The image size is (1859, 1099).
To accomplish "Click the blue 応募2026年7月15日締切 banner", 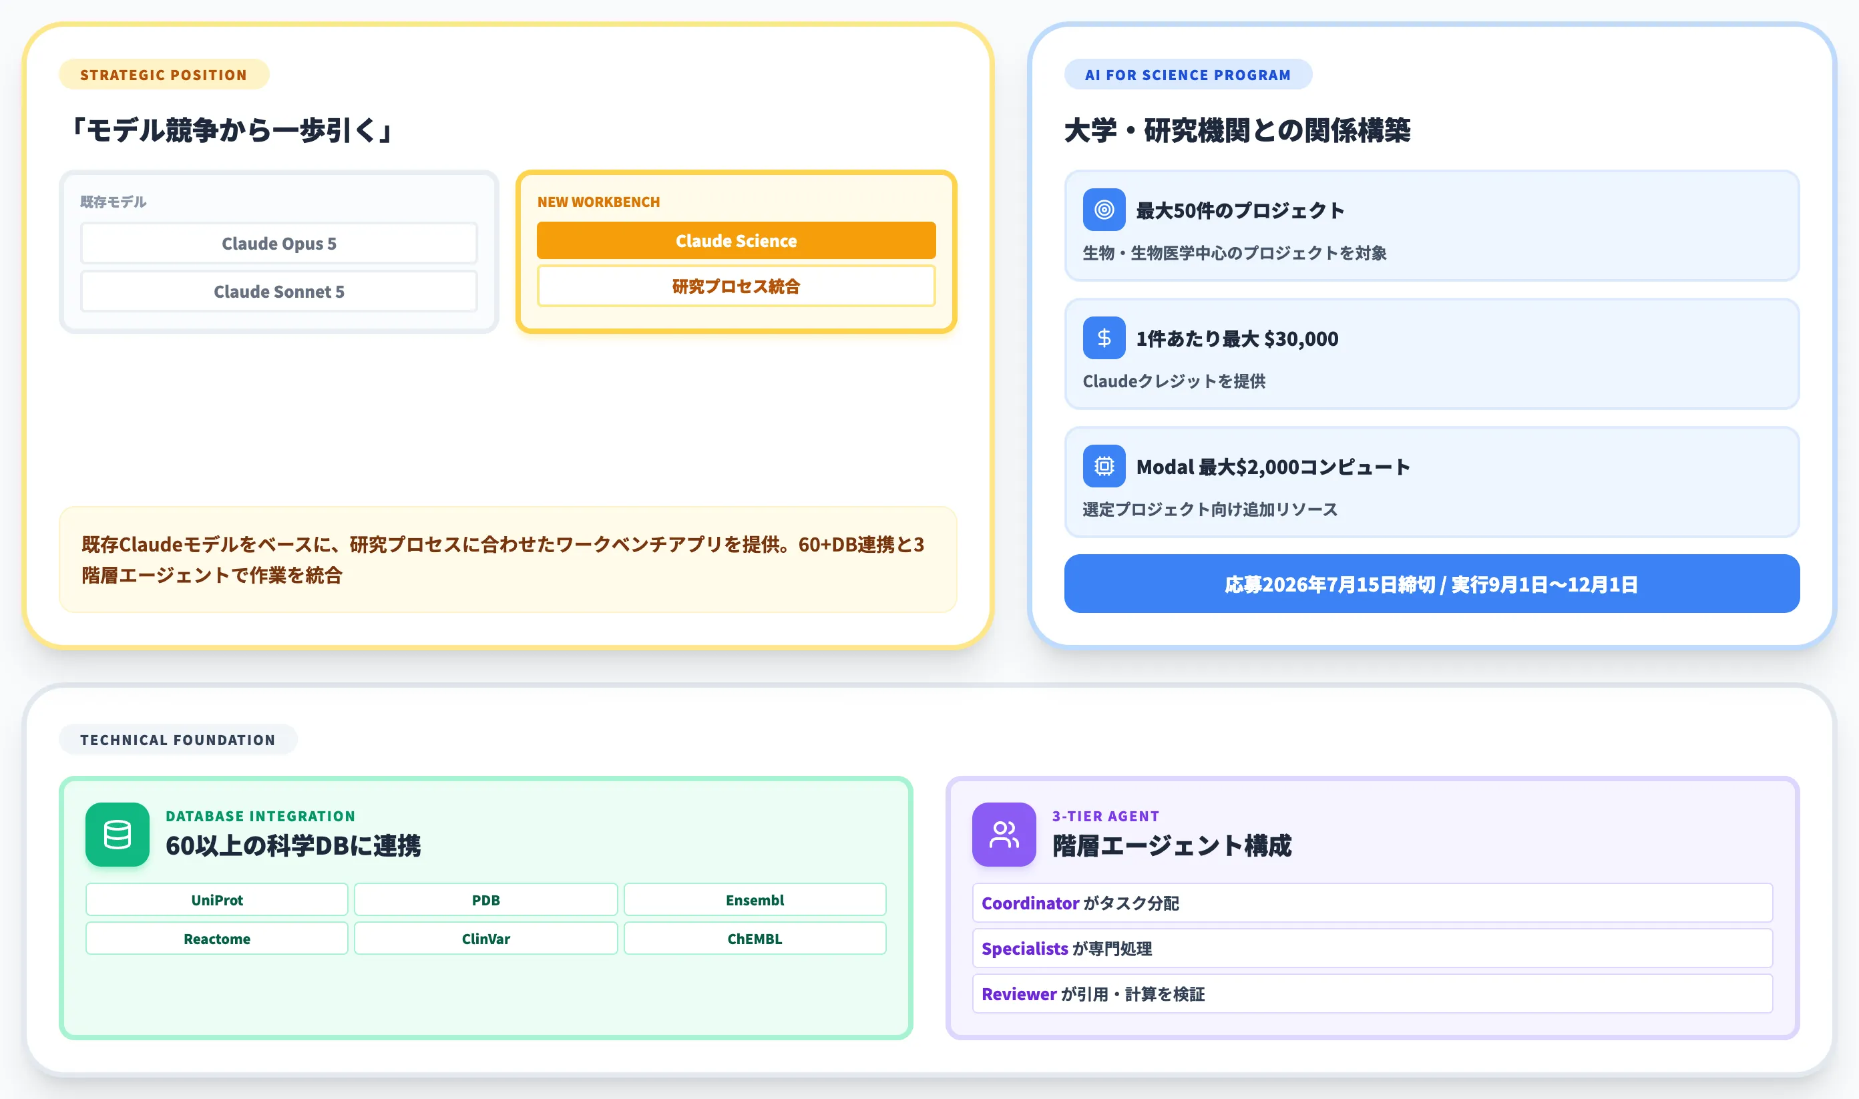I will pyautogui.click(x=1431, y=584).
